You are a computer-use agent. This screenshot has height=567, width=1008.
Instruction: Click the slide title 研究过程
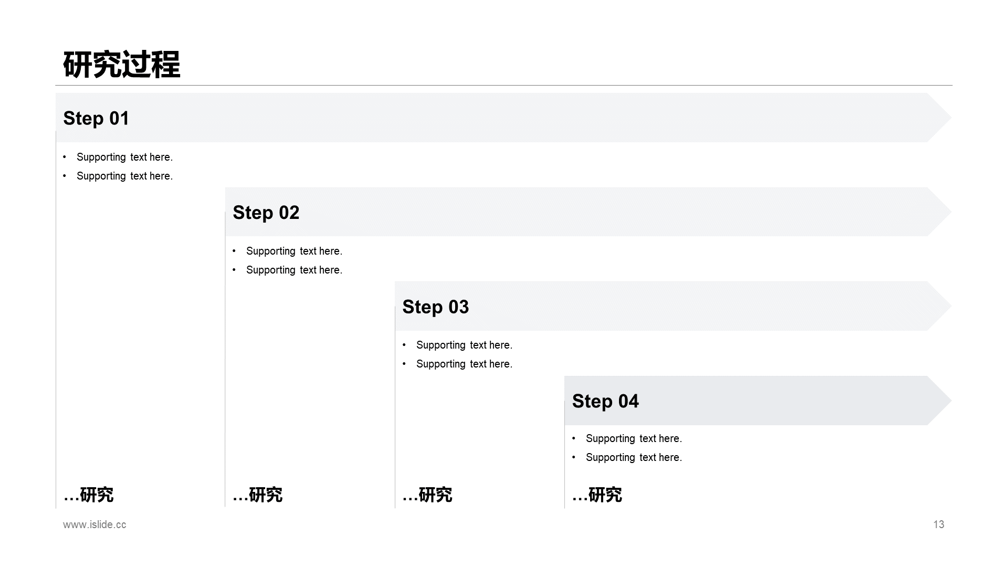coord(122,65)
